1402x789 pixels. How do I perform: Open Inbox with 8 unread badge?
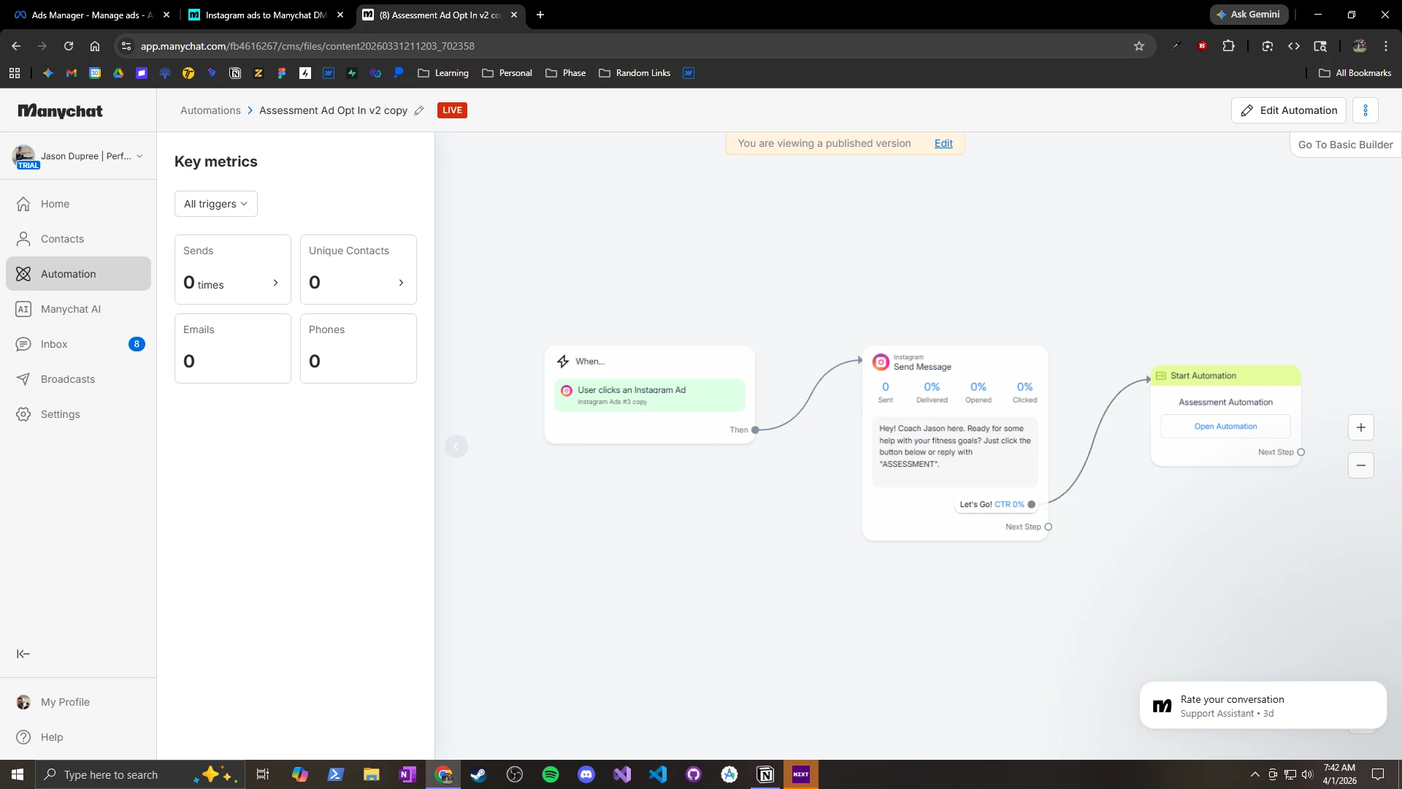click(x=54, y=344)
